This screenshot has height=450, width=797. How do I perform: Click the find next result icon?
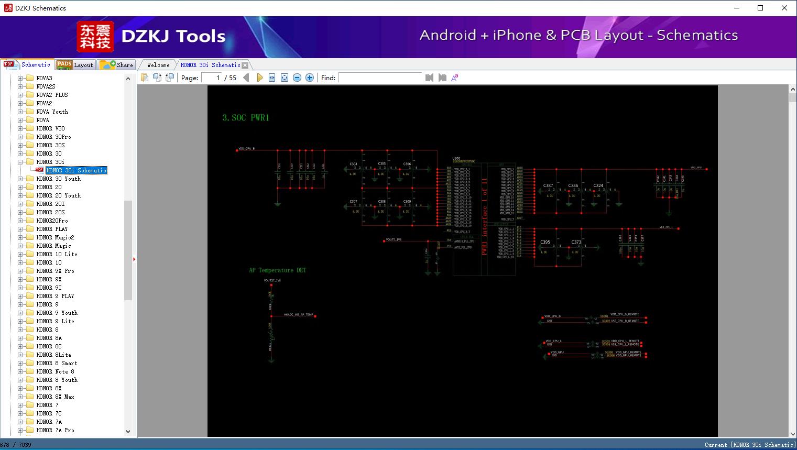pos(442,78)
